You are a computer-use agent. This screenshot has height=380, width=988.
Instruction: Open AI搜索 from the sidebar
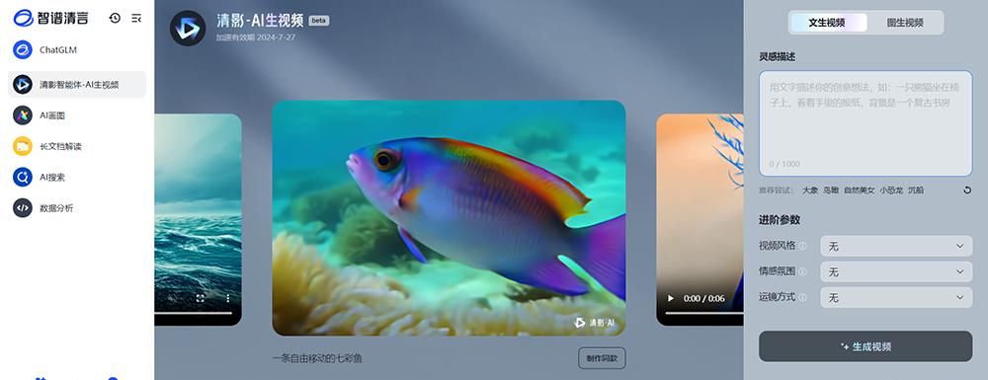tap(77, 177)
